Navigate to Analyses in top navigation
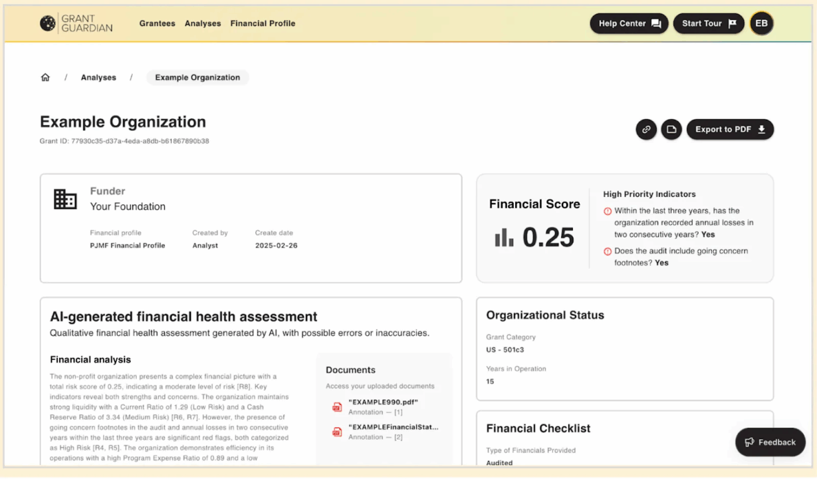 (x=203, y=23)
